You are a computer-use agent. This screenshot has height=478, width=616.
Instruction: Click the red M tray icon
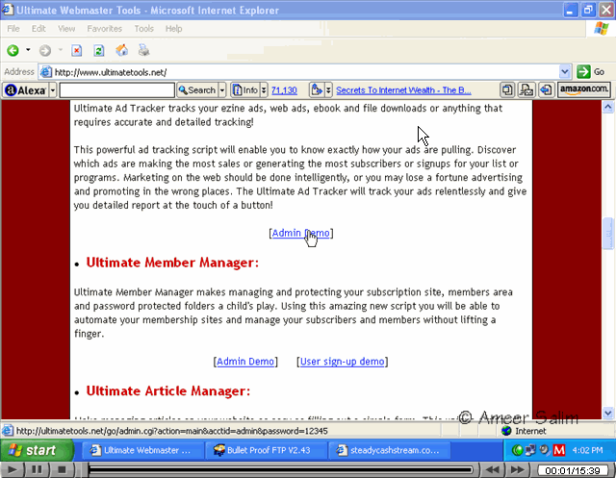pos(559,450)
